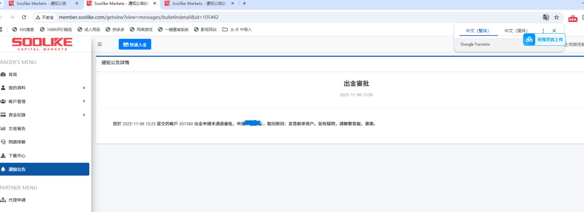
Task: Close the Google Translate popup
Action: pyautogui.click(x=554, y=31)
